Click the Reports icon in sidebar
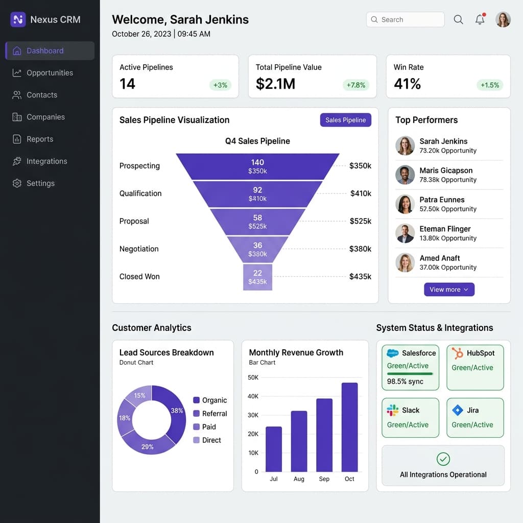 click(x=17, y=139)
